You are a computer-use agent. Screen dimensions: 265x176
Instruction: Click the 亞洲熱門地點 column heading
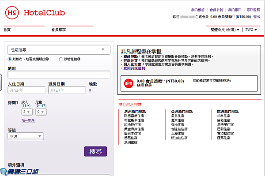click(x=182, y=111)
